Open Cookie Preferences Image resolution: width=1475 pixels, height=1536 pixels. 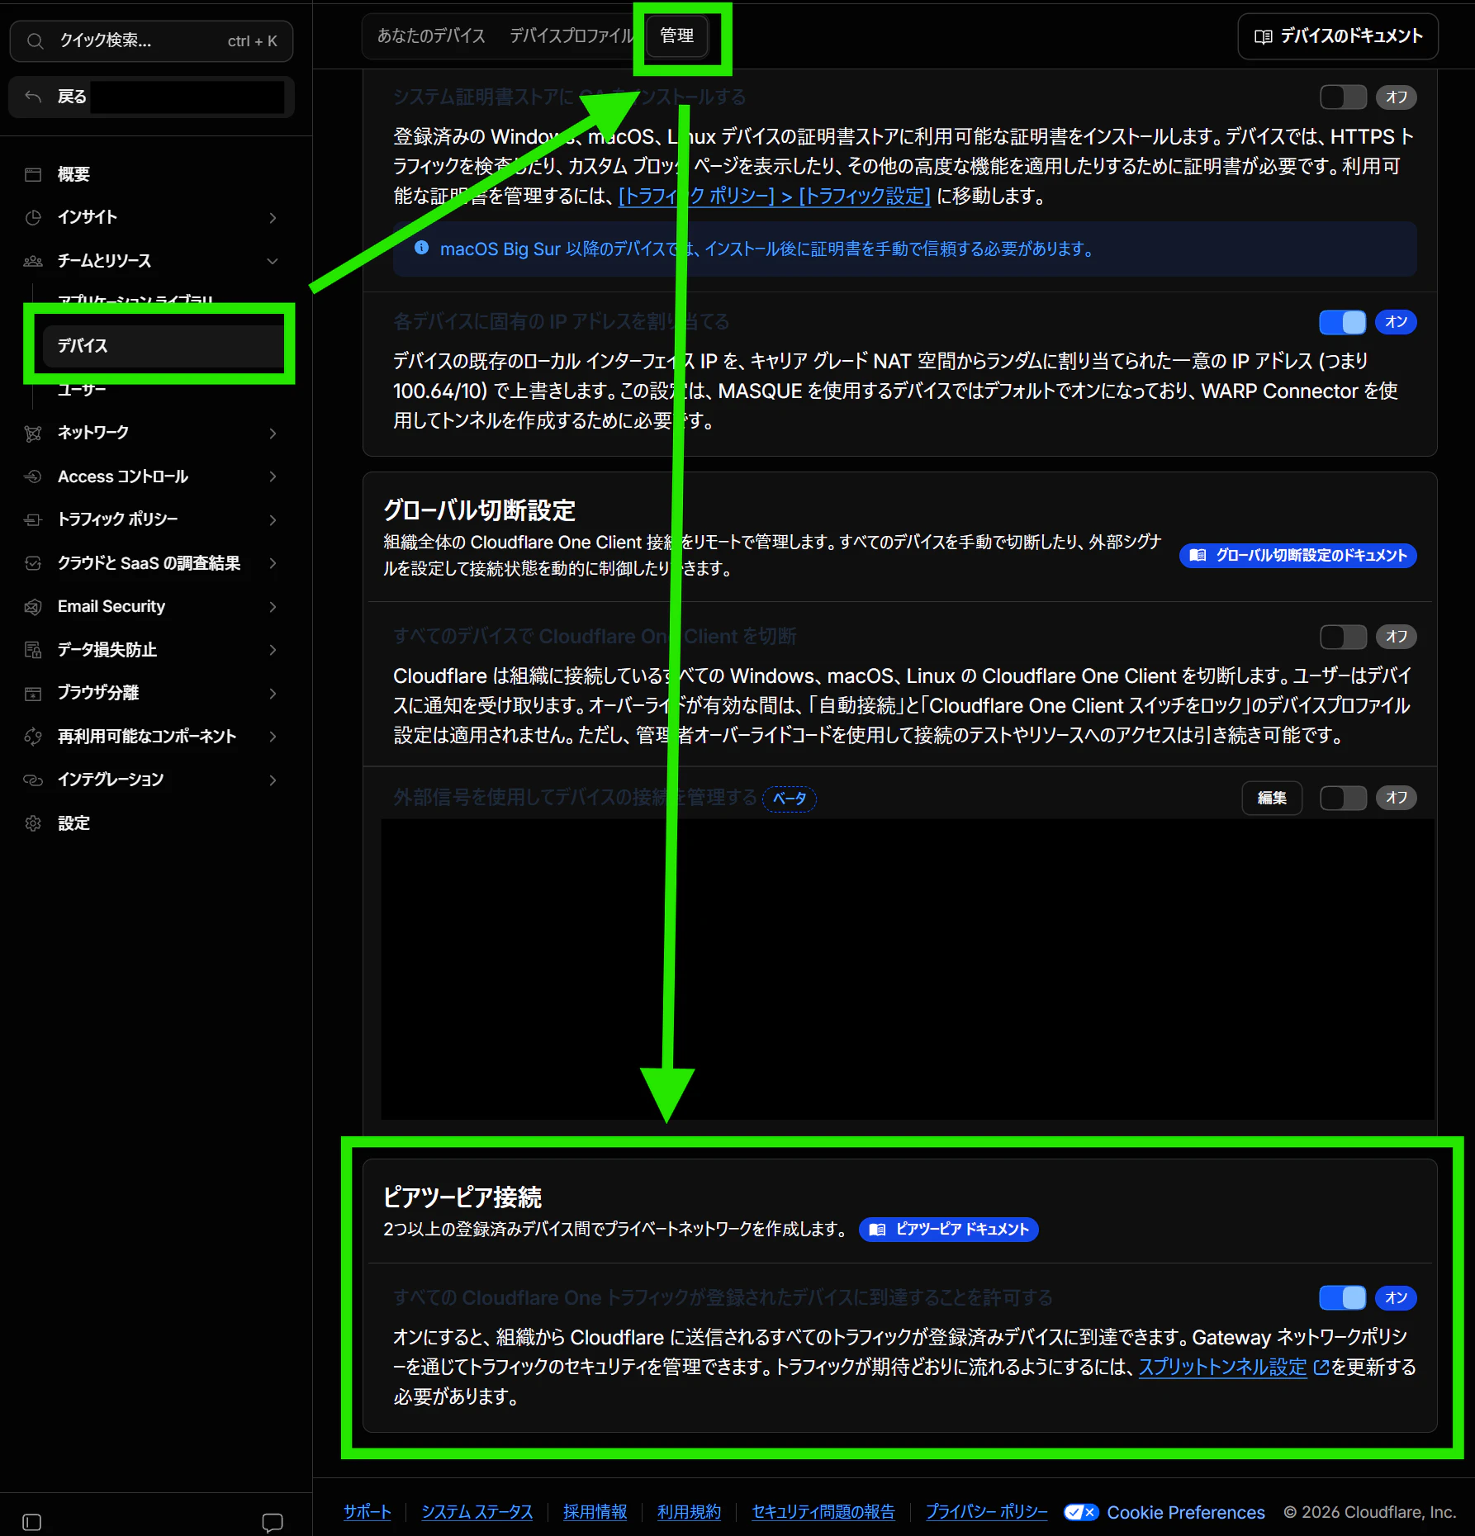(1186, 1512)
